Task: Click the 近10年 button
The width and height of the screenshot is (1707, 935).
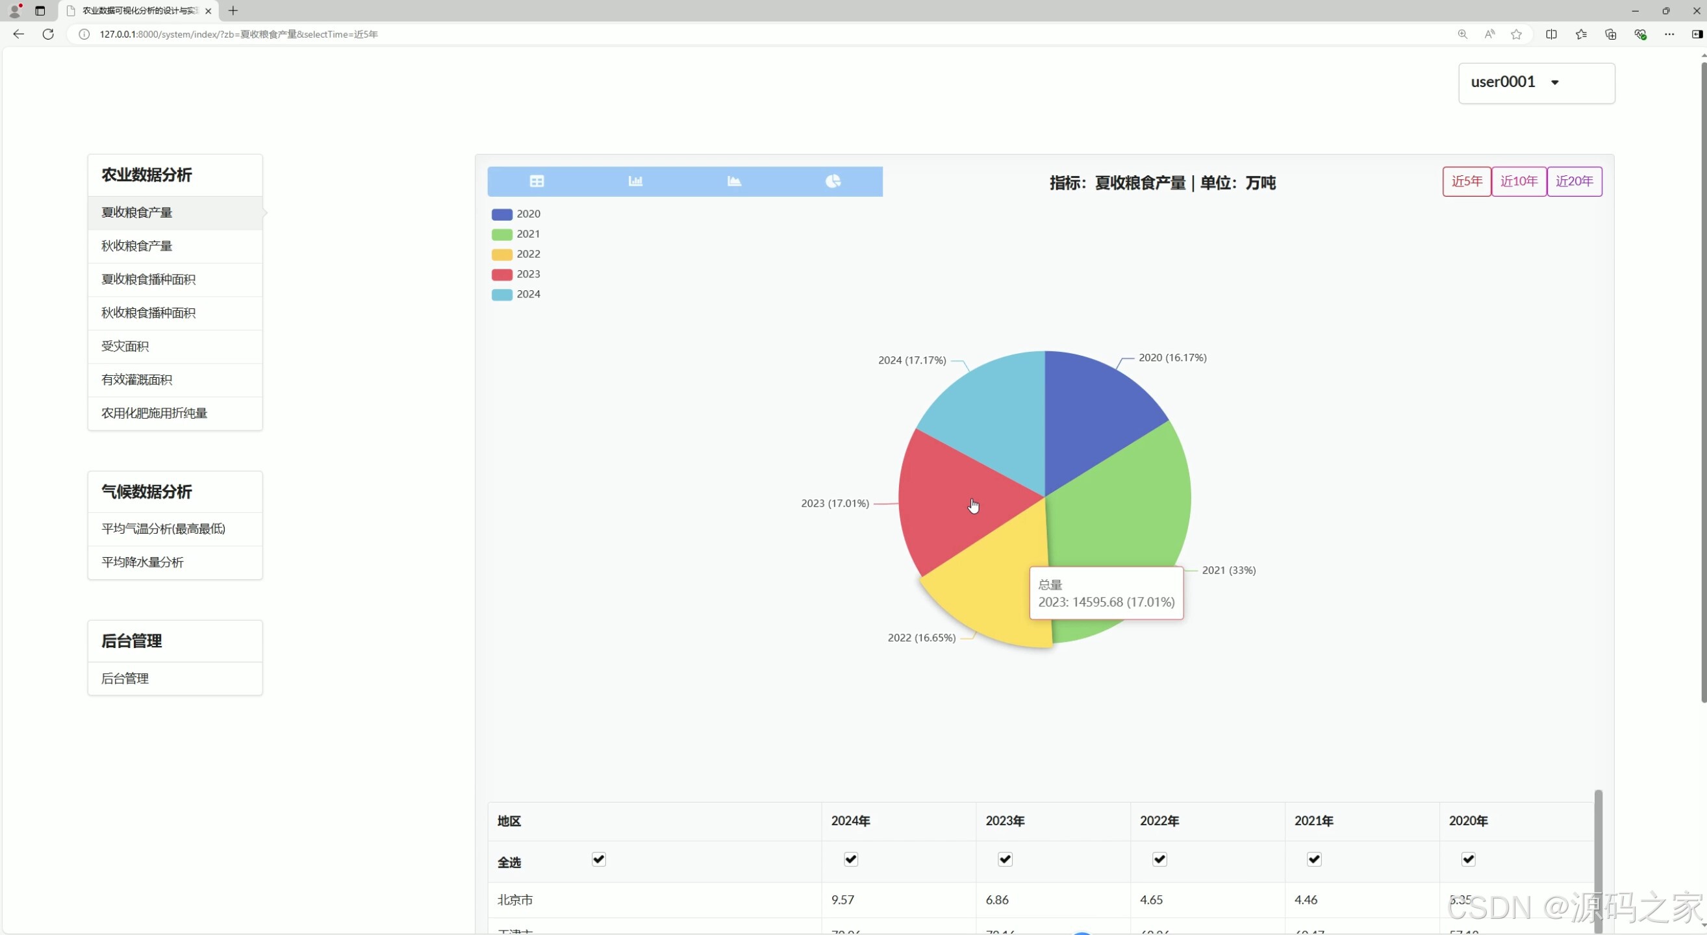Action: (1518, 181)
